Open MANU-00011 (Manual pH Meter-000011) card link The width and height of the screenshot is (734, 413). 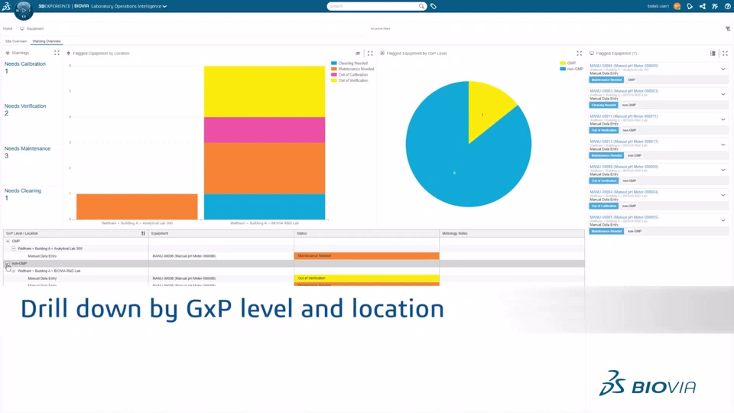tap(624, 116)
